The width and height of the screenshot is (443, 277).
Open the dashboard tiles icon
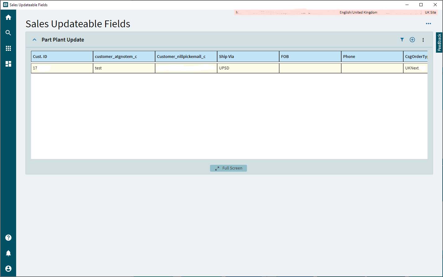pyautogui.click(x=8, y=64)
